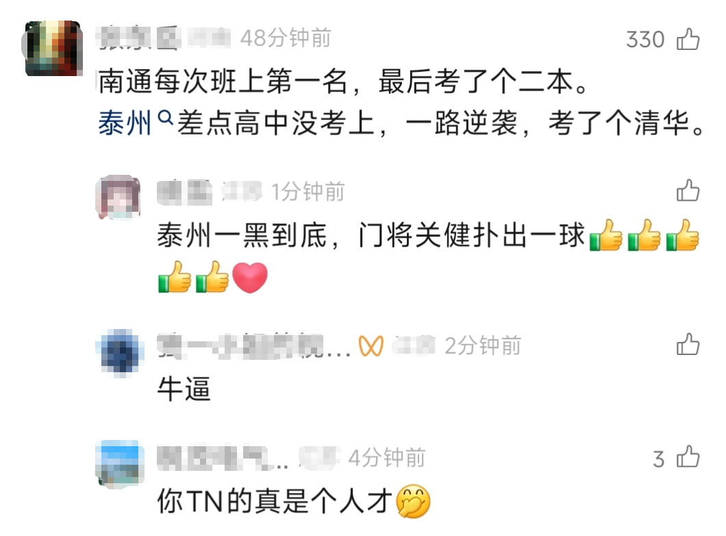Like the top comment with 330 likes
726x536 pixels.
[688, 39]
